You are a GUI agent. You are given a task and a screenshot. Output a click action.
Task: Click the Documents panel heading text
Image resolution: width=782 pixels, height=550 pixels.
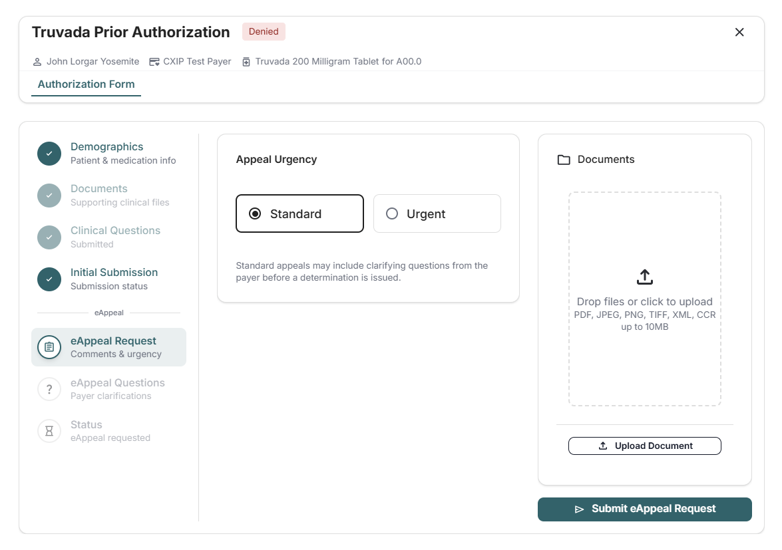pos(606,160)
